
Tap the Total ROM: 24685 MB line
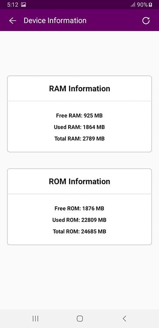pos(79,231)
